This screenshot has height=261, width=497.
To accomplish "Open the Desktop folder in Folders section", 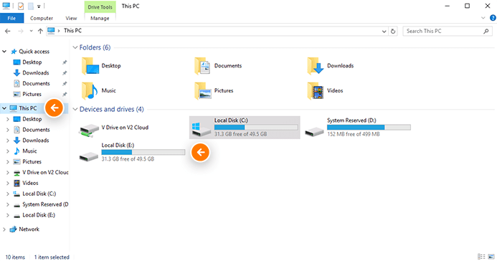I will click(x=101, y=66).
